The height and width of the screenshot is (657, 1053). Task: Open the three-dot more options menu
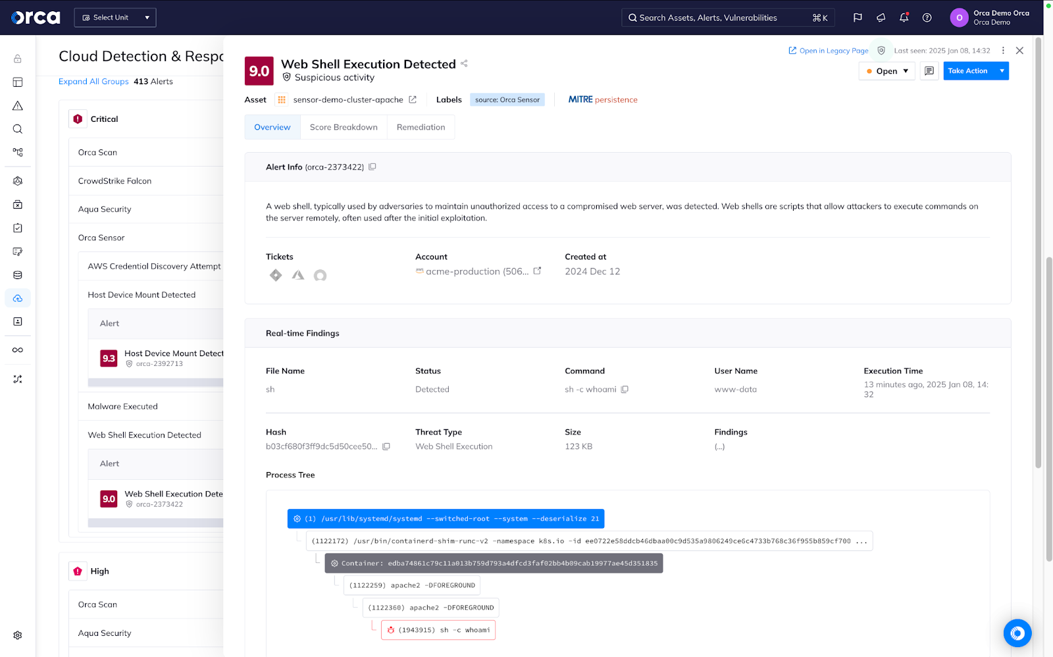(1003, 51)
